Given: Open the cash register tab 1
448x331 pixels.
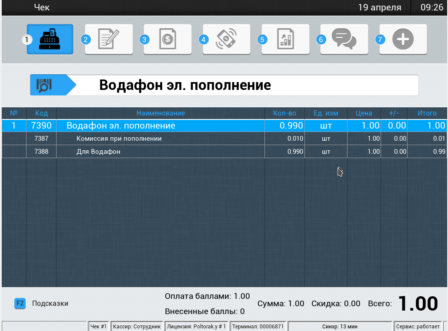Looking at the screenshot, I should [x=50, y=39].
